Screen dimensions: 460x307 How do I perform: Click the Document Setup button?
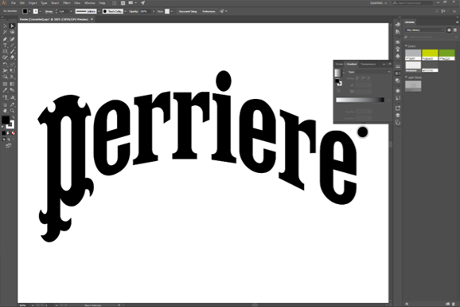tap(188, 11)
